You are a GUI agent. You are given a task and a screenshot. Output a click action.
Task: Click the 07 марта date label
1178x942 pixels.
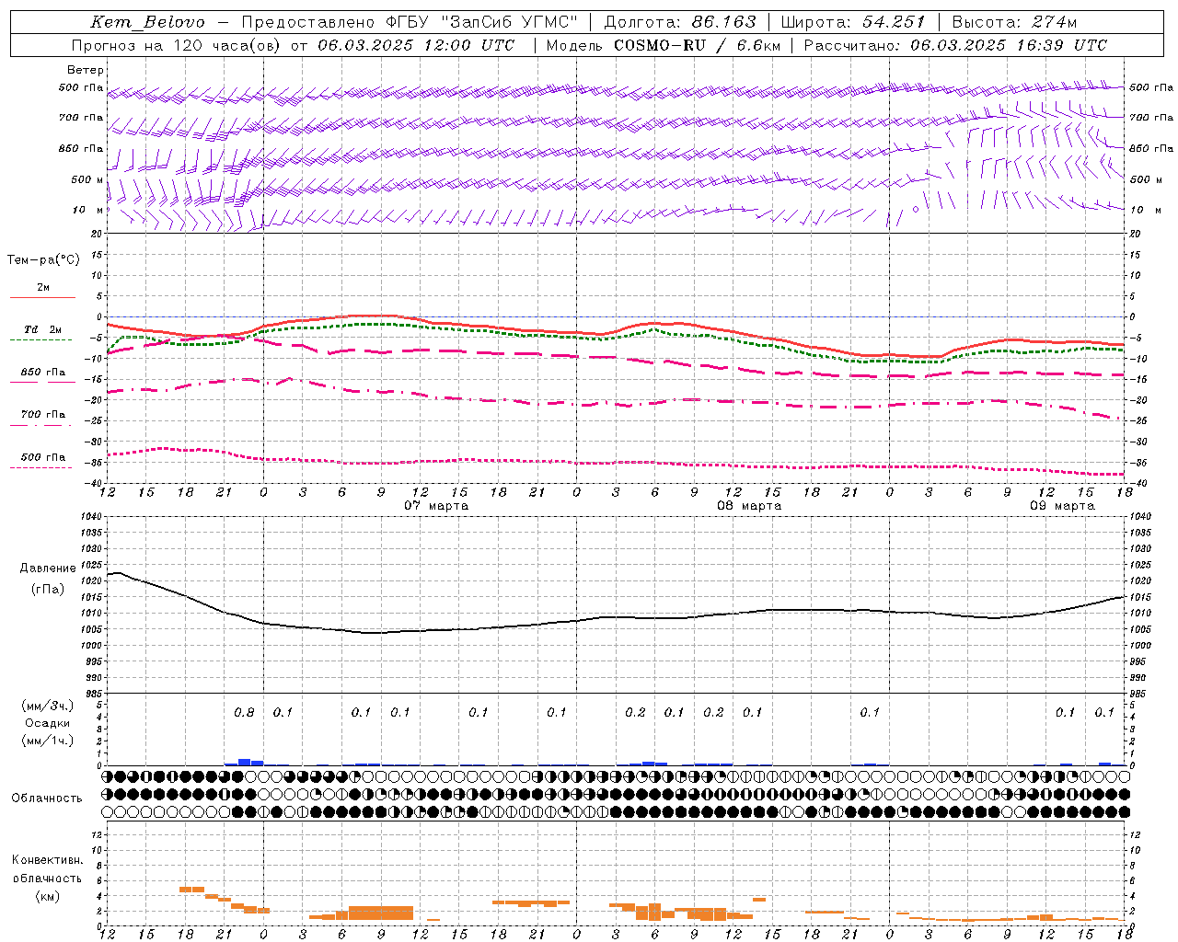[x=436, y=506]
